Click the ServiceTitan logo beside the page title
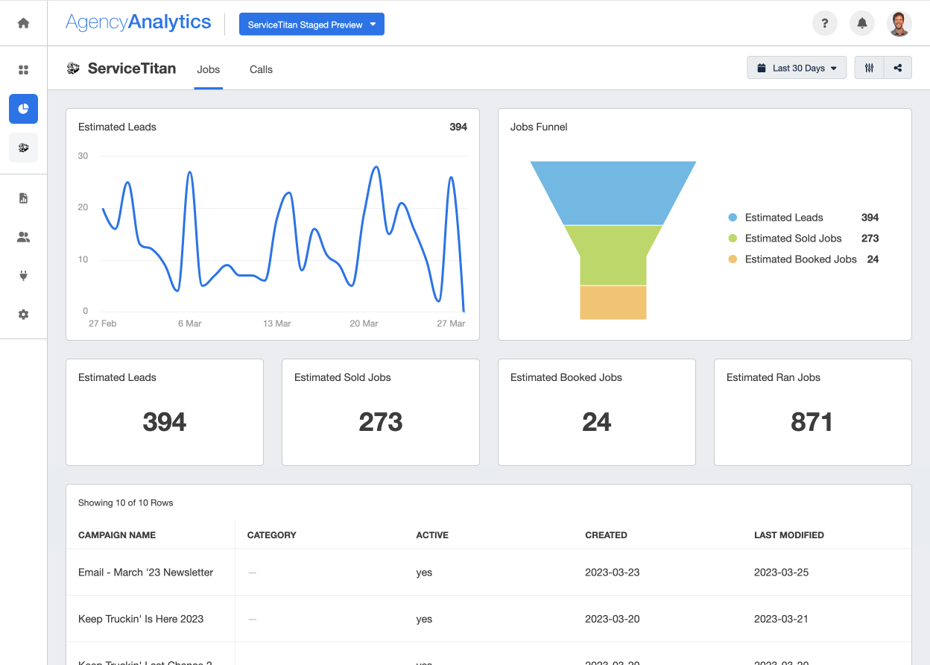This screenshot has width=930, height=665. 73,69
